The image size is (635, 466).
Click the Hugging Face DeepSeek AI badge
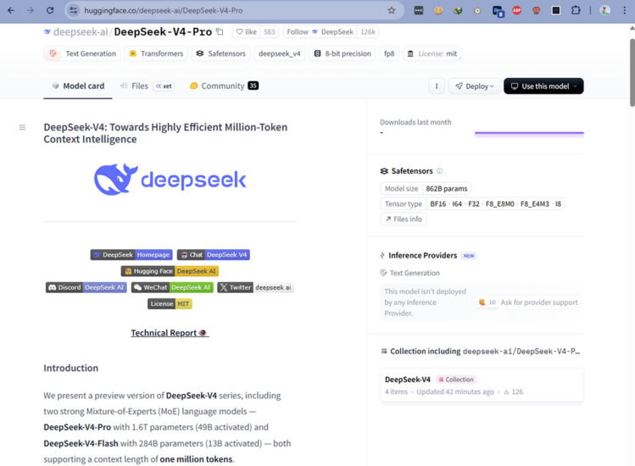pos(170,271)
